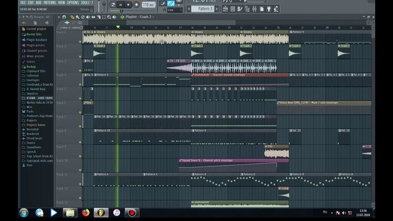Click the 110.000 tempo field

[149, 5]
